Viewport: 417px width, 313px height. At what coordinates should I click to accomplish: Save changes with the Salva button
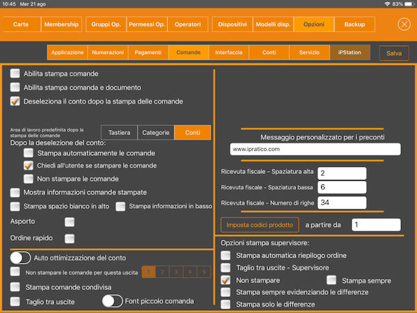coord(394,54)
